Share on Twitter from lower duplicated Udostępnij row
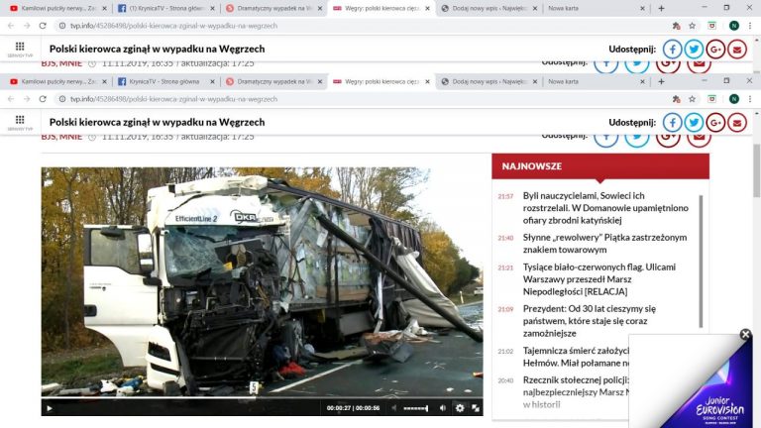The height and width of the screenshot is (428, 761). (x=694, y=122)
